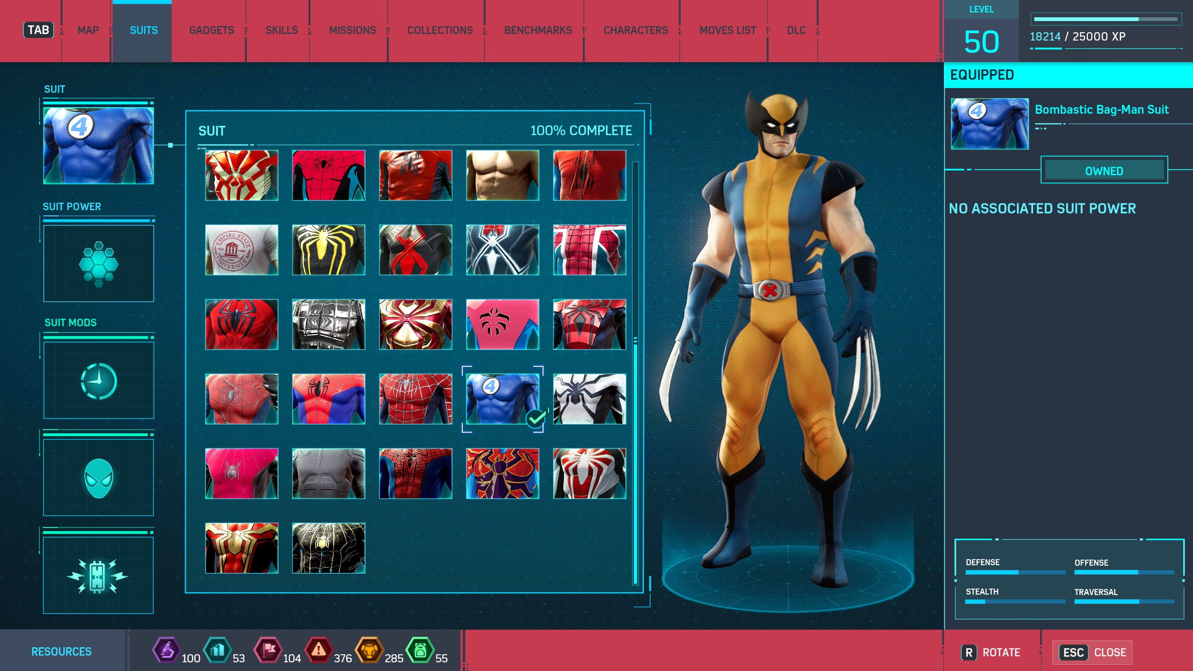This screenshot has height=671, width=1193.
Task: Click the purple research token resource icon
Action: click(166, 650)
